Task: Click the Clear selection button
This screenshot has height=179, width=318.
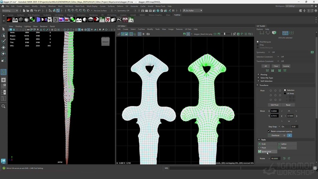Action: click(276, 66)
